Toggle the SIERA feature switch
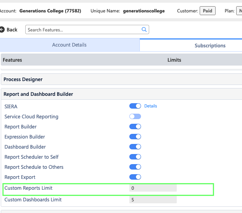Image resolution: width=242 pixels, height=213 pixels. (x=135, y=106)
